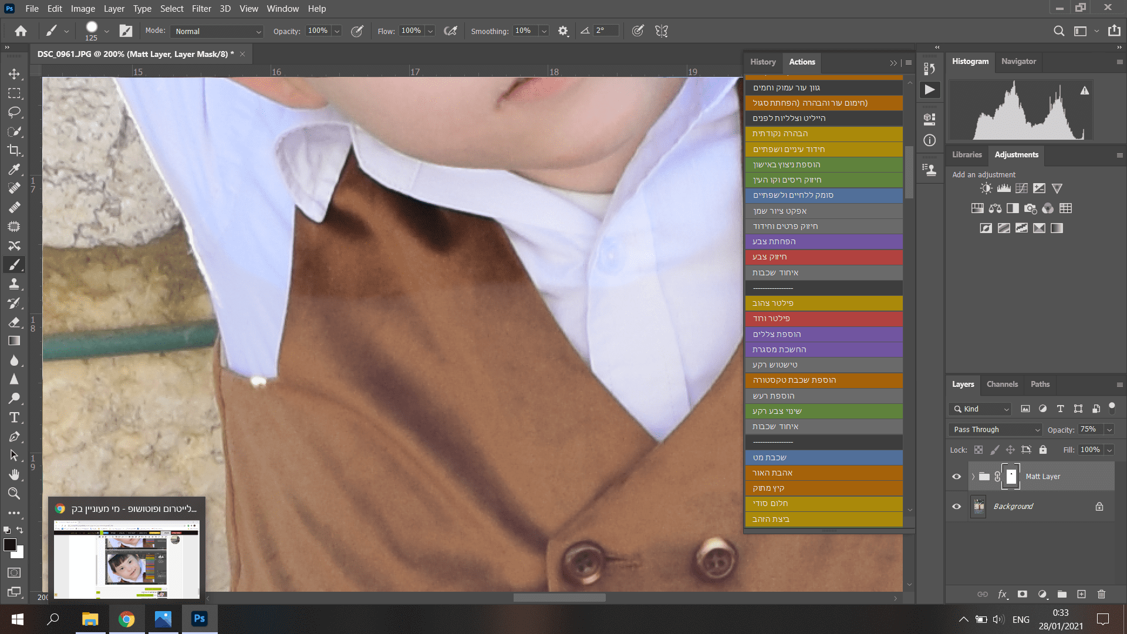
Task: Switch to the Channels tab
Action: click(x=1002, y=384)
